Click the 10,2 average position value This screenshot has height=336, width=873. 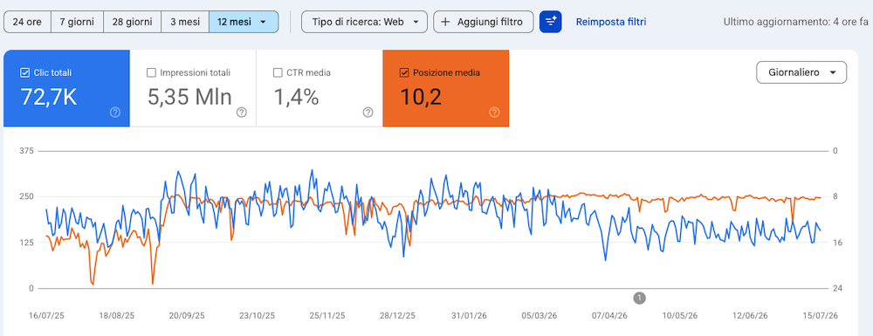(x=421, y=98)
